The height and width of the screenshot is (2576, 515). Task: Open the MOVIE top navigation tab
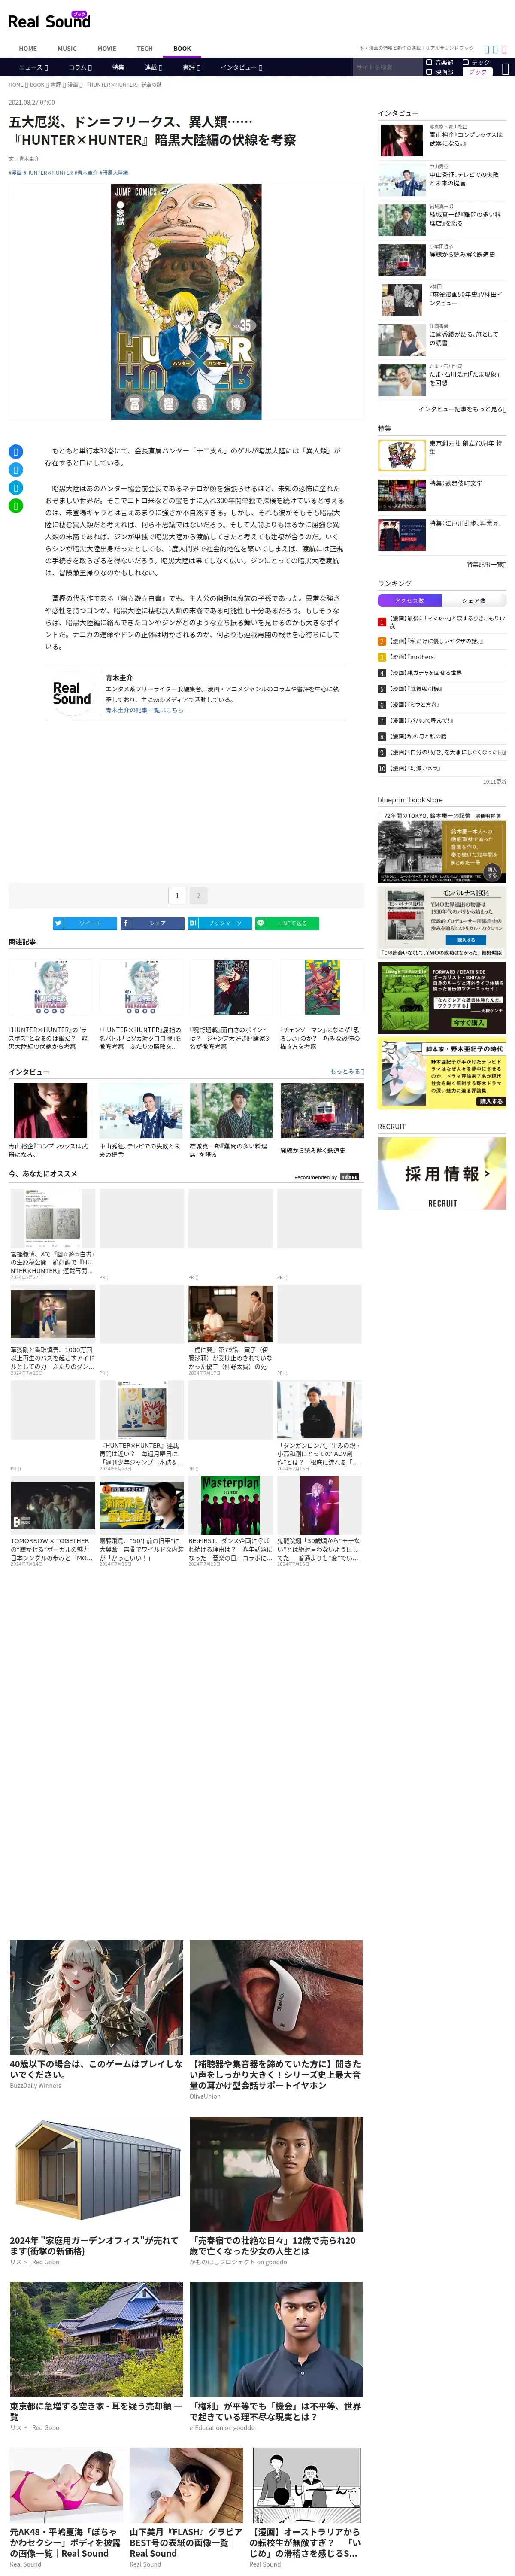[106, 48]
